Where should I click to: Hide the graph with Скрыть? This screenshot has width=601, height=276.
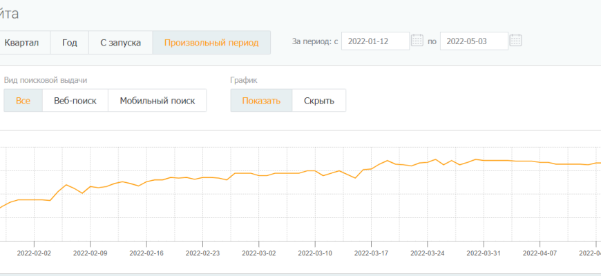(318, 101)
